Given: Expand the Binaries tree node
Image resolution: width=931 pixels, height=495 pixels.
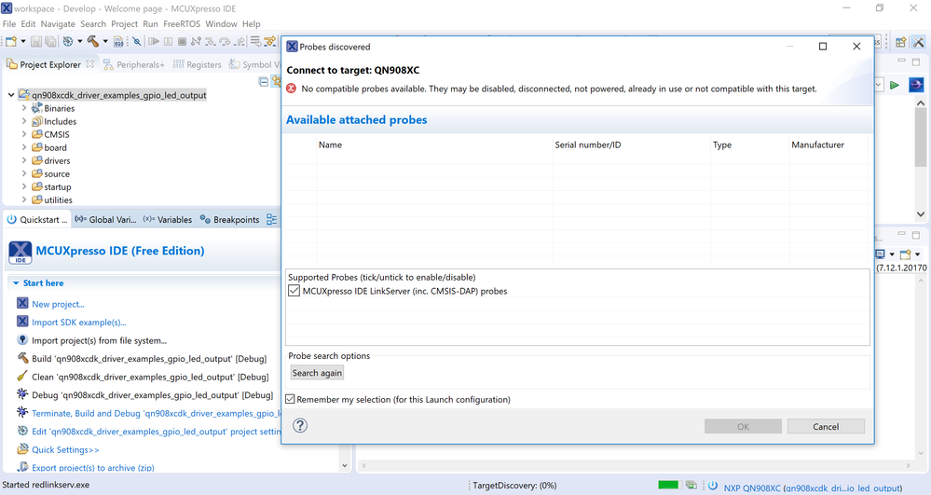Looking at the screenshot, I should (24, 108).
